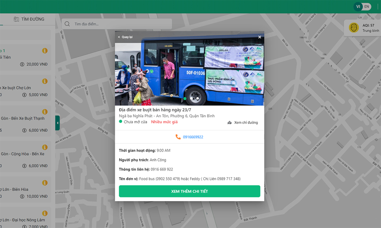Click Xem chỉ đường directions link
The height and width of the screenshot is (228, 381).
click(x=243, y=123)
